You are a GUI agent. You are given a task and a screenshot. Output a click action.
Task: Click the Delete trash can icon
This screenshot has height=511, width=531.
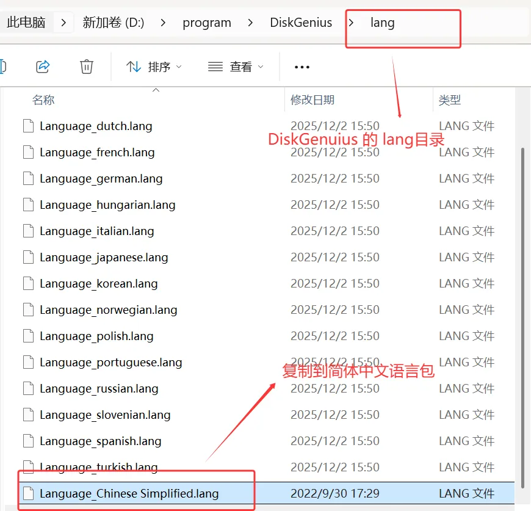coord(86,67)
